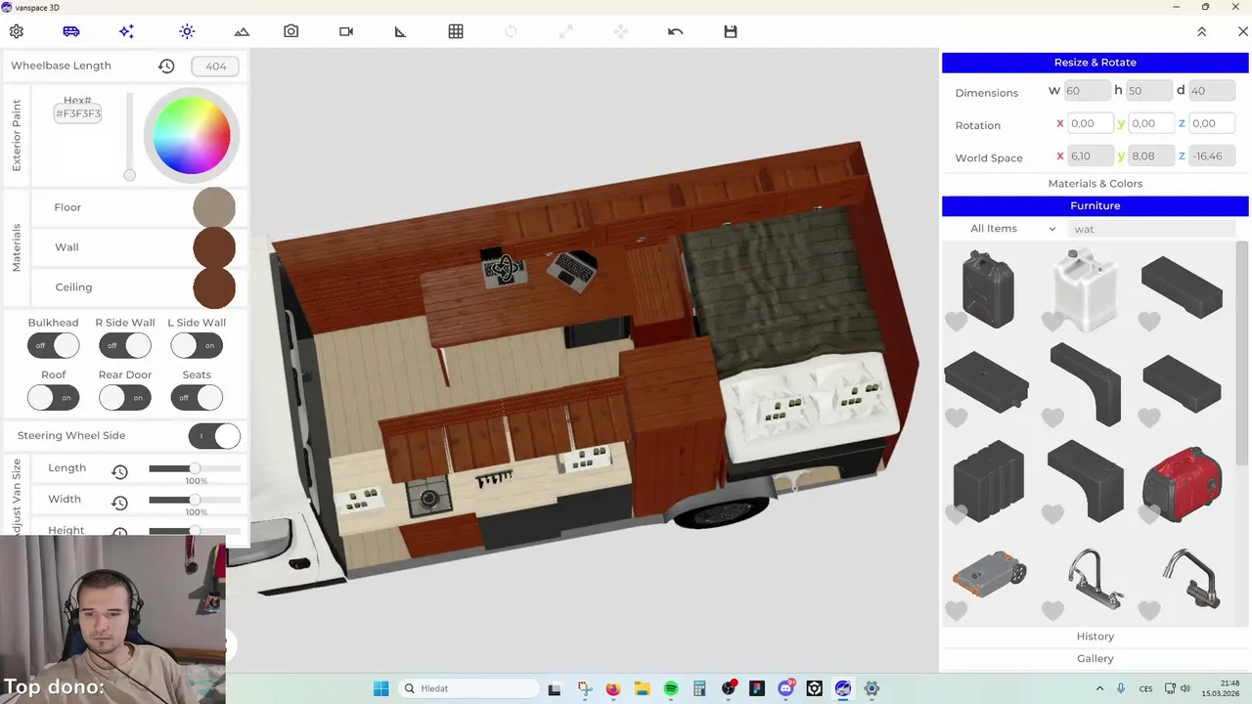Select the black jerry can thumbnail

[x=988, y=287]
